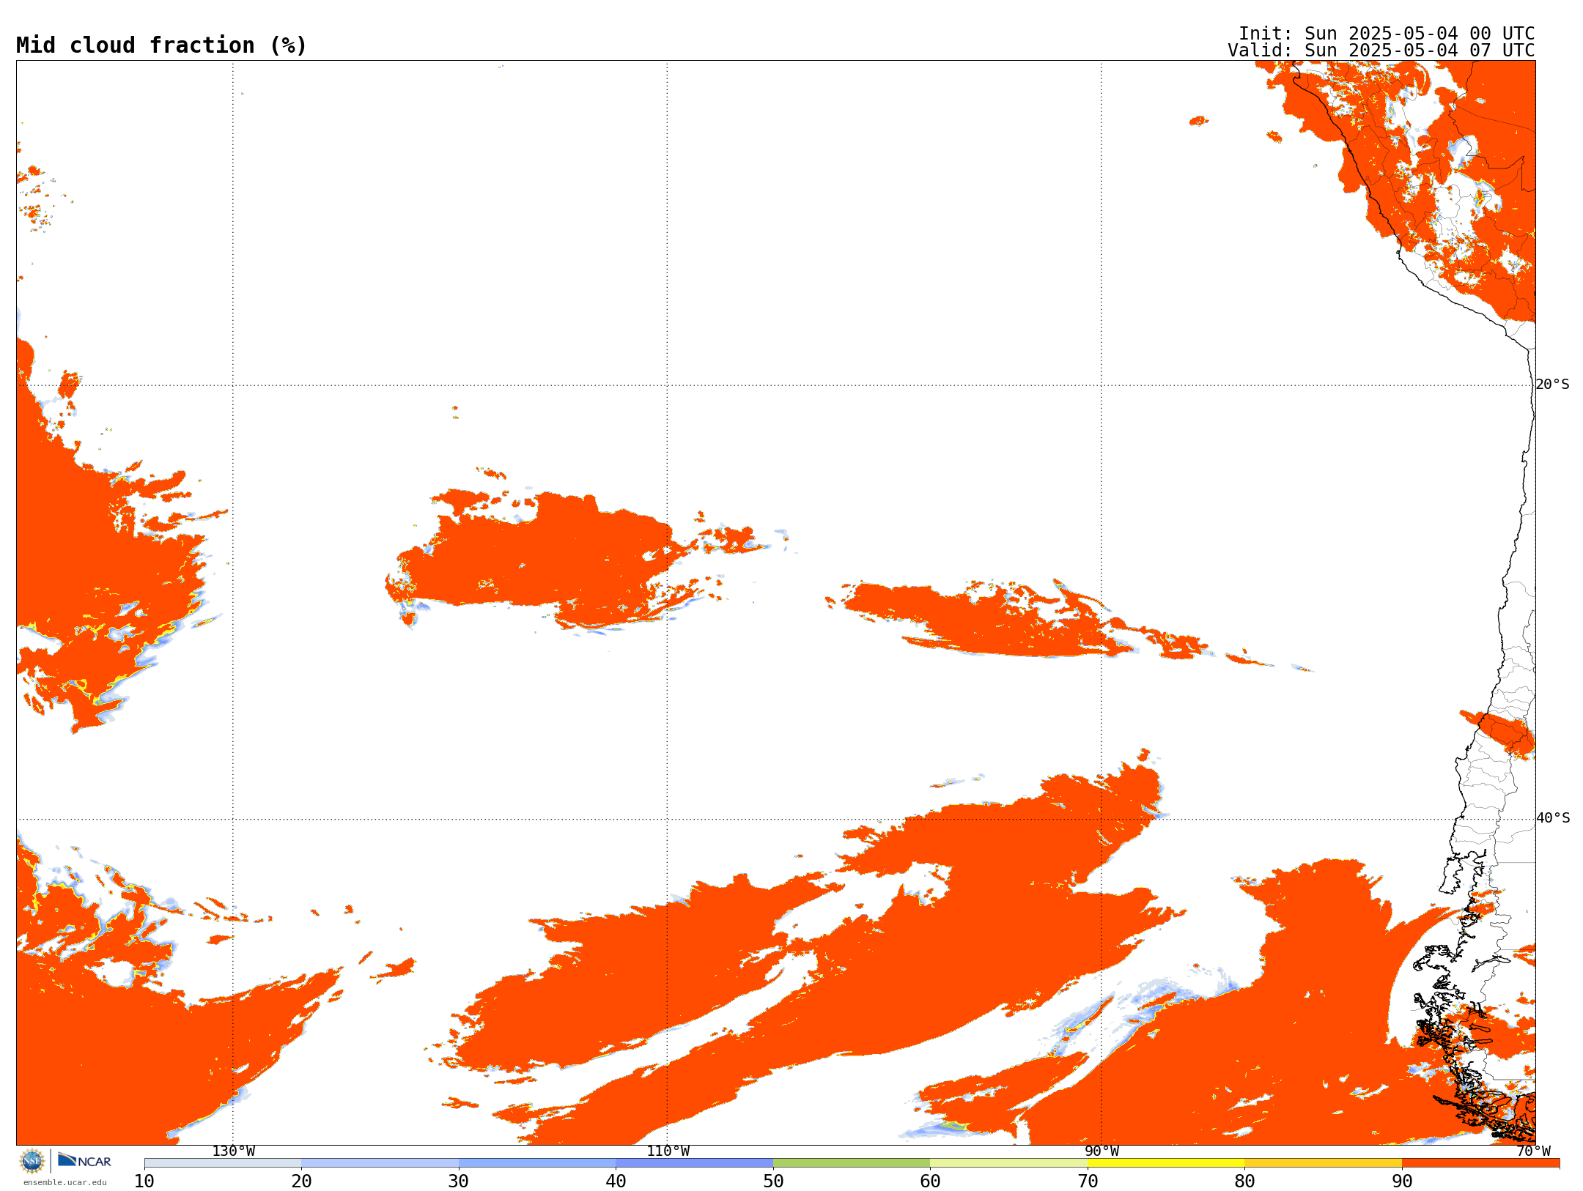1583x1191 pixels.
Task: Click colorbar tick label '80'
Action: pyautogui.click(x=1244, y=1181)
